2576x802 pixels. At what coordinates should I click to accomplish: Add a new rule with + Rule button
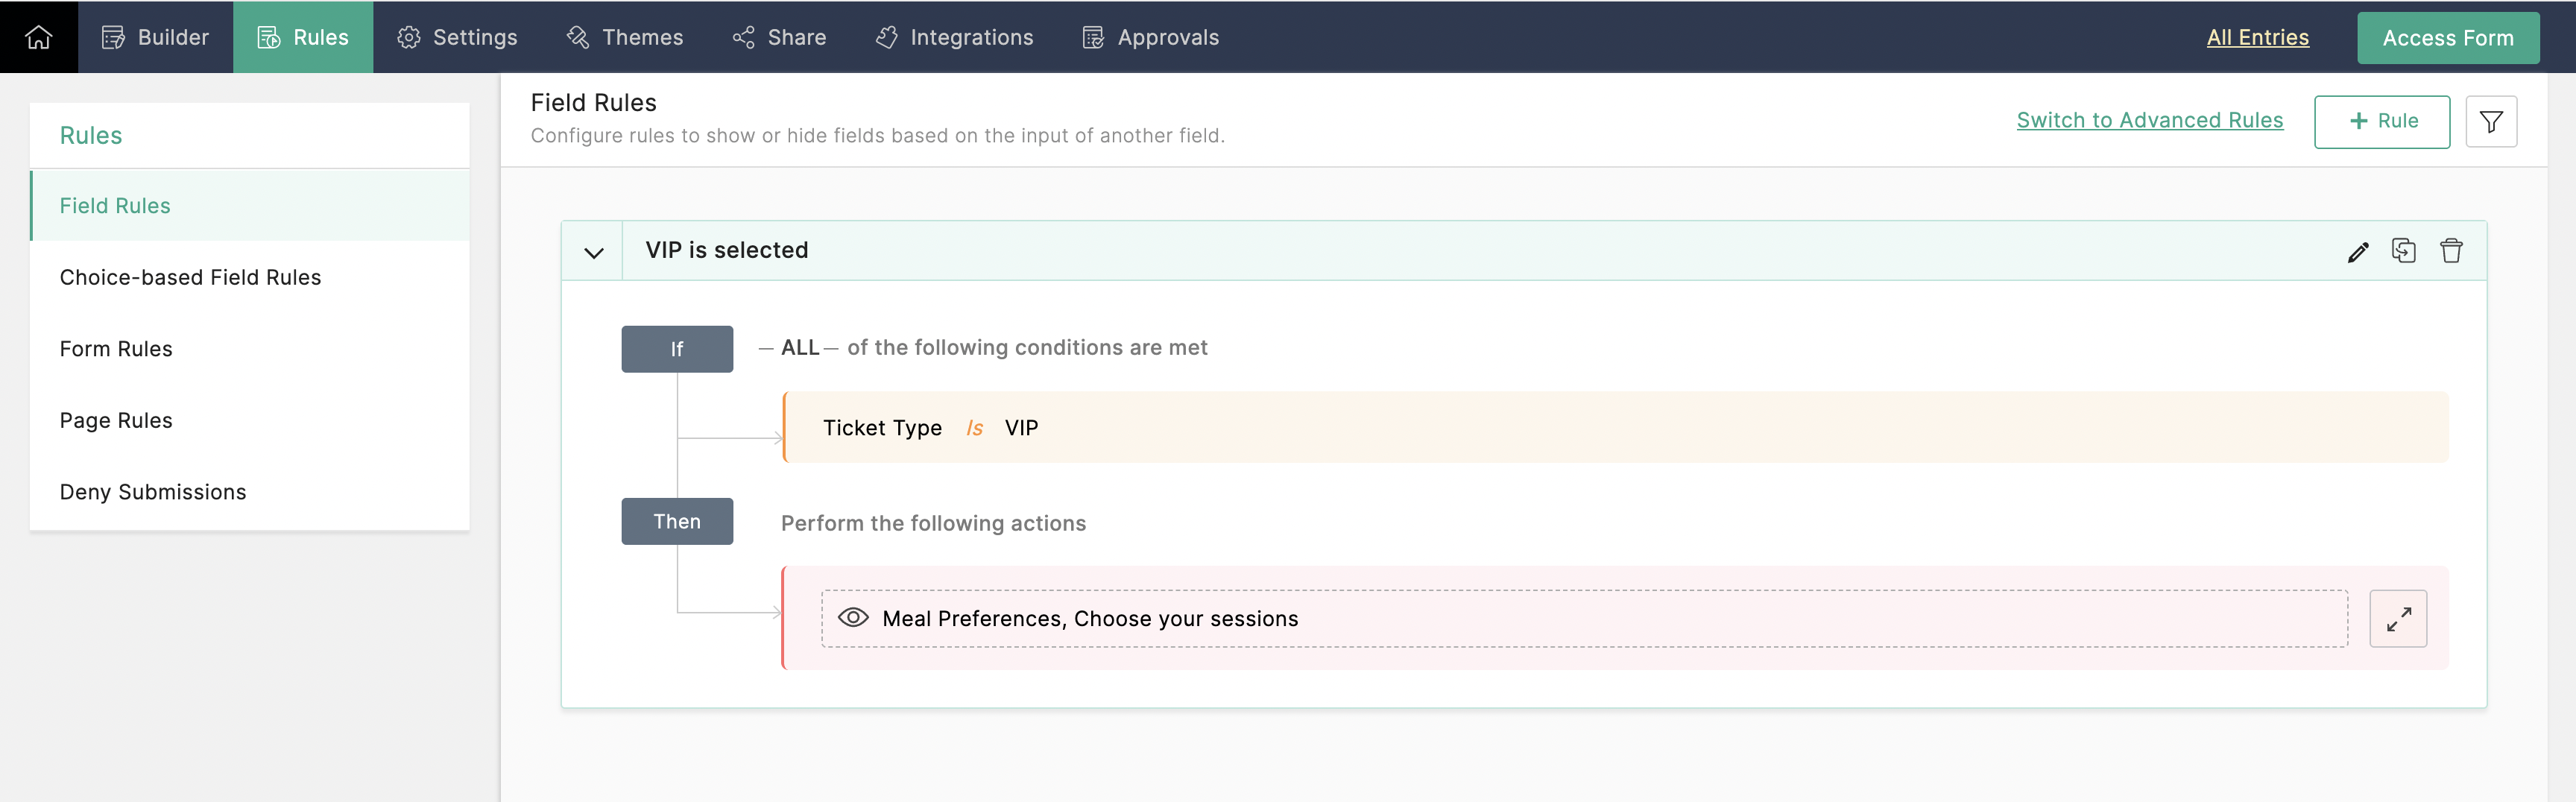coord(2381,122)
